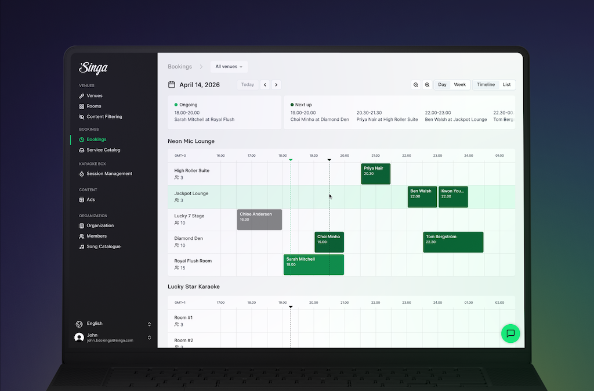Viewport: 594px width, 391px height.
Task: Click Members people icon
Action: tap(81, 236)
